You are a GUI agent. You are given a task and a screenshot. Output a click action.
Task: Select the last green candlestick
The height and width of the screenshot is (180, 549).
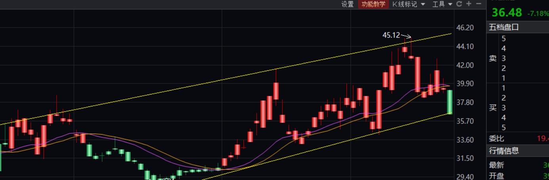tap(450, 102)
